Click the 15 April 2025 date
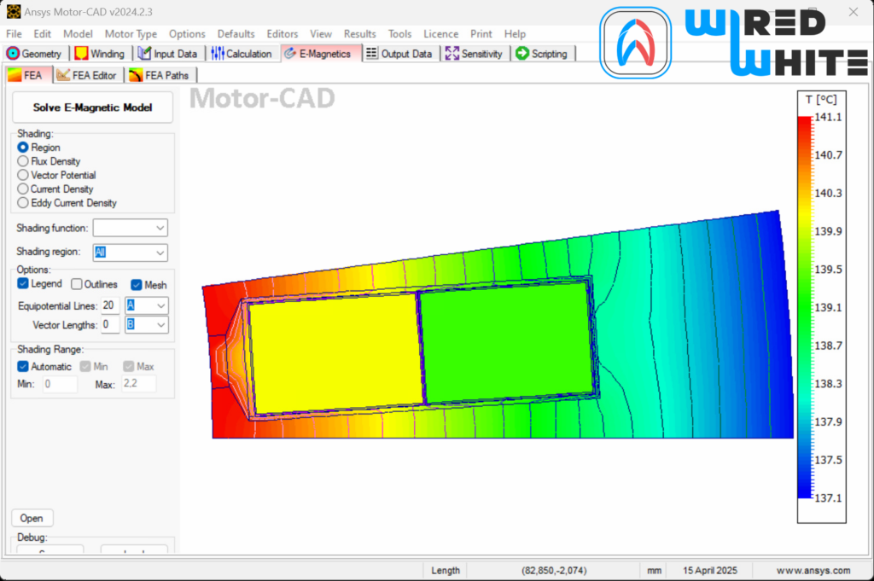This screenshot has width=874, height=581. pyautogui.click(x=709, y=571)
